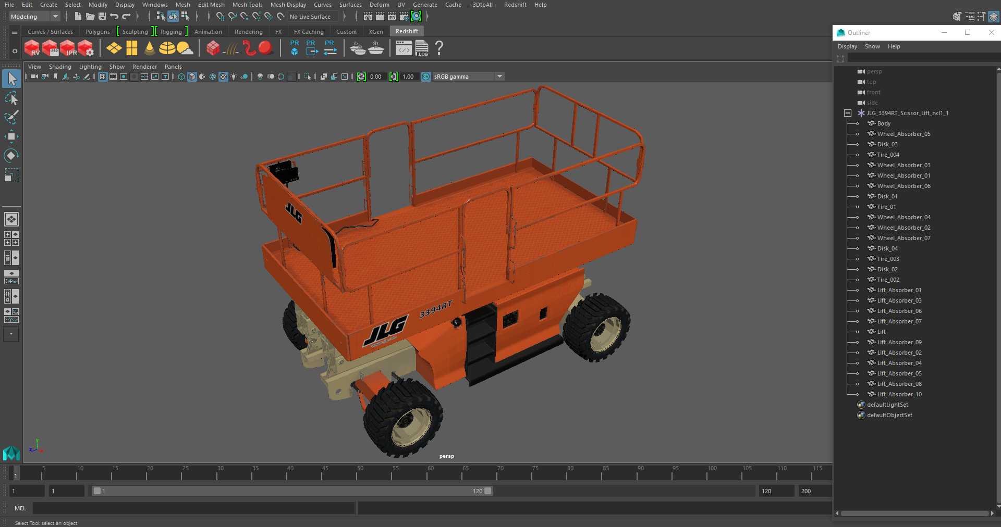Image resolution: width=1001 pixels, height=527 pixels.
Task: Start Redshift IPR render icon
Action: [68, 48]
